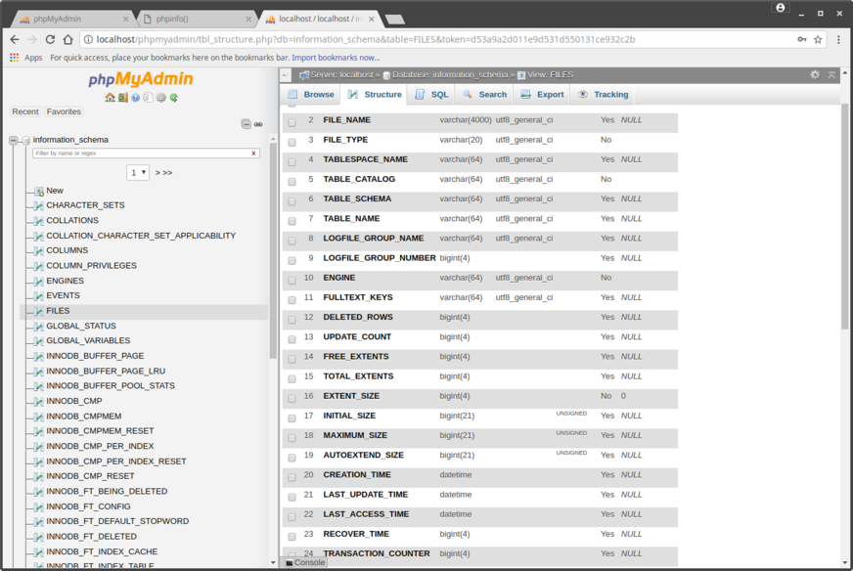This screenshot has width=853, height=571.
Task: Reload the page in browser
Action: click(x=50, y=39)
